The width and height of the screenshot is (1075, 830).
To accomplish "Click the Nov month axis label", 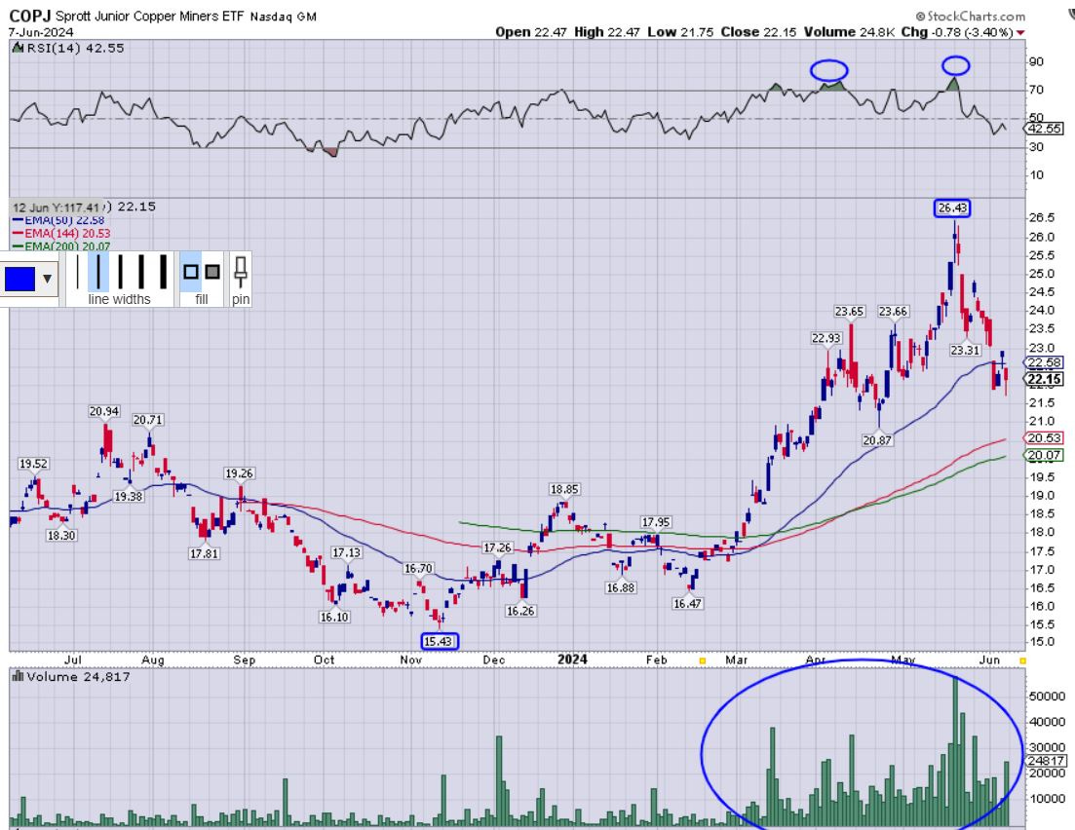I will (x=410, y=660).
